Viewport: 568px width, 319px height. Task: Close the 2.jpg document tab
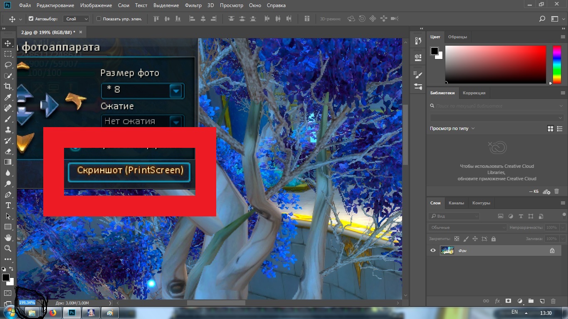pos(81,32)
